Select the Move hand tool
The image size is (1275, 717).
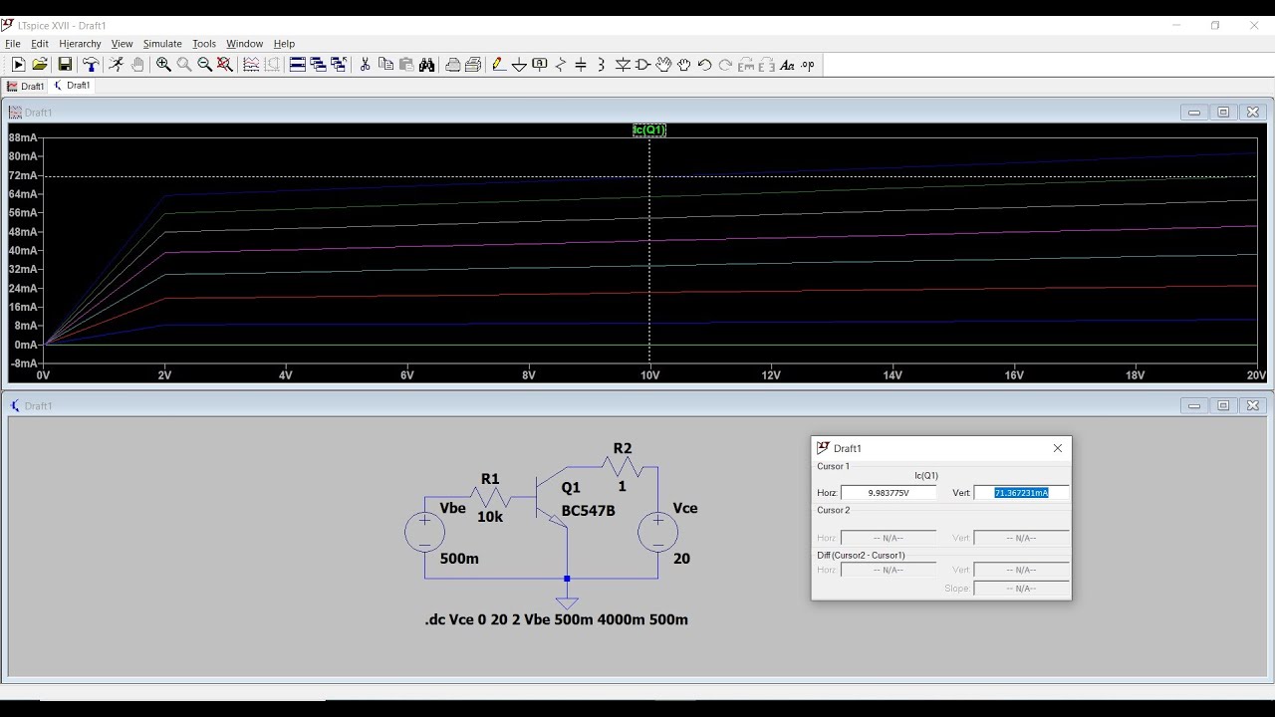tap(664, 65)
